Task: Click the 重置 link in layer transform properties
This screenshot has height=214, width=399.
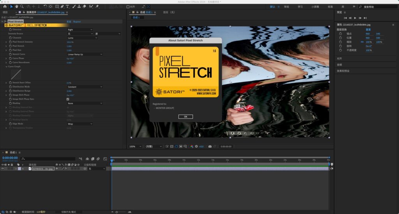Action: 368,30
